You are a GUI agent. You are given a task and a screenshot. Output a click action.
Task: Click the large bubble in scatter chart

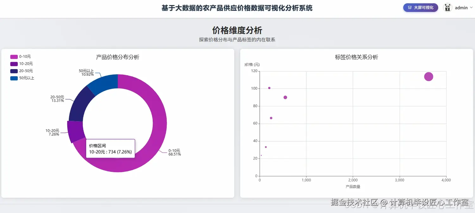click(x=428, y=76)
